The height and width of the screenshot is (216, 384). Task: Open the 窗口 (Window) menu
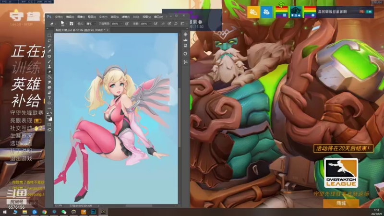pyautogui.click(x=158, y=17)
